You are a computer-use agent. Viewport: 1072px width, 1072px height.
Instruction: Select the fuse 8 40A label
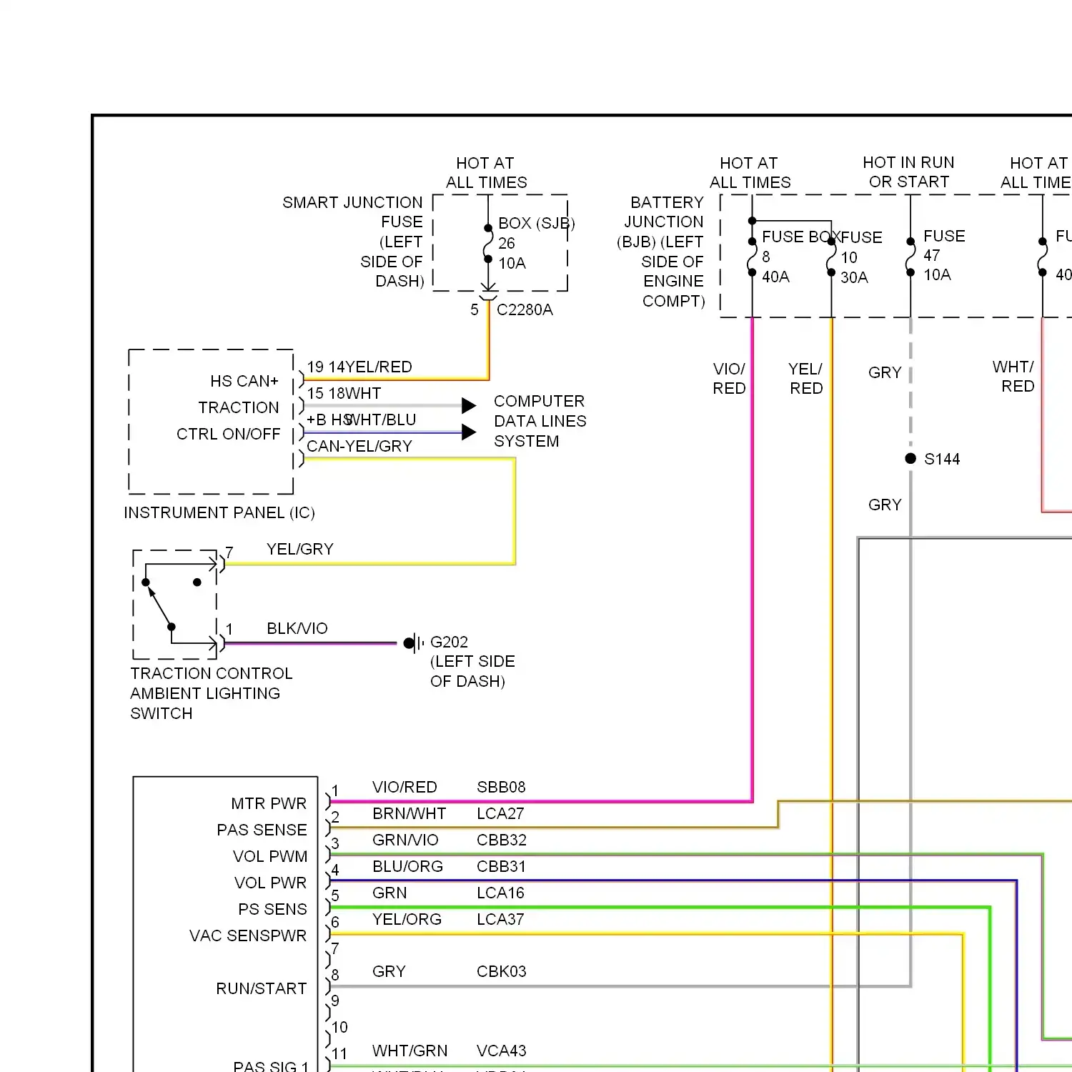[x=776, y=267]
